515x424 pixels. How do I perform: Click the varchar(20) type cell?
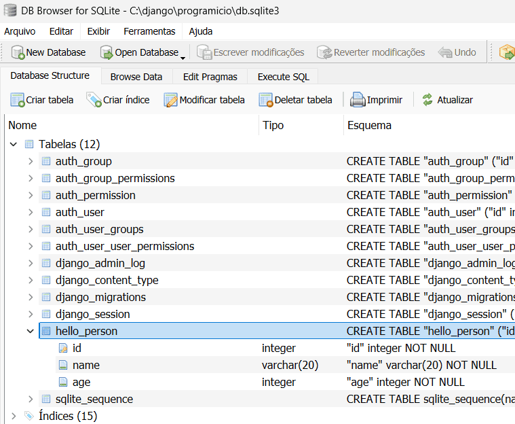coord(290,365)
